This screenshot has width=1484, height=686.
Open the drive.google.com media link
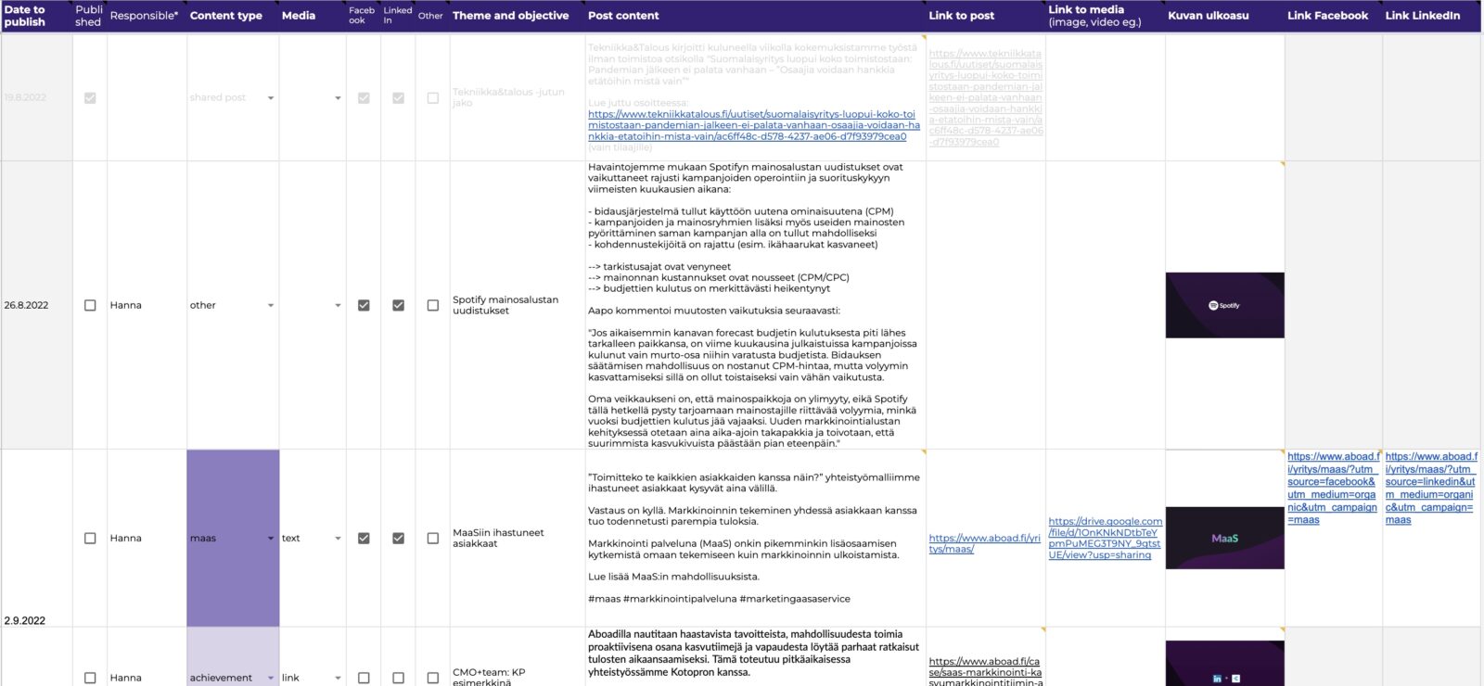point(1105,538)
